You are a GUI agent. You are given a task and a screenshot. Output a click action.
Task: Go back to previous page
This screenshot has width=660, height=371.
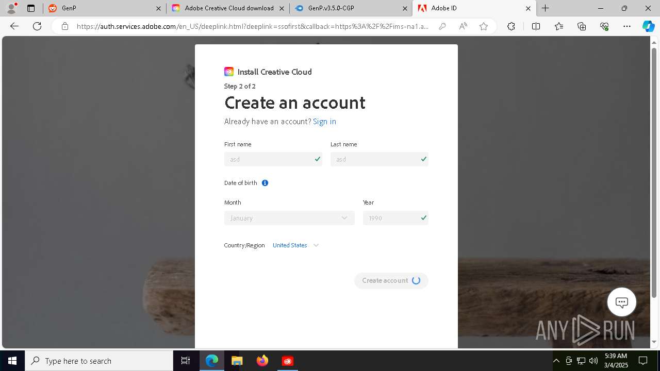tap(14, 26)
